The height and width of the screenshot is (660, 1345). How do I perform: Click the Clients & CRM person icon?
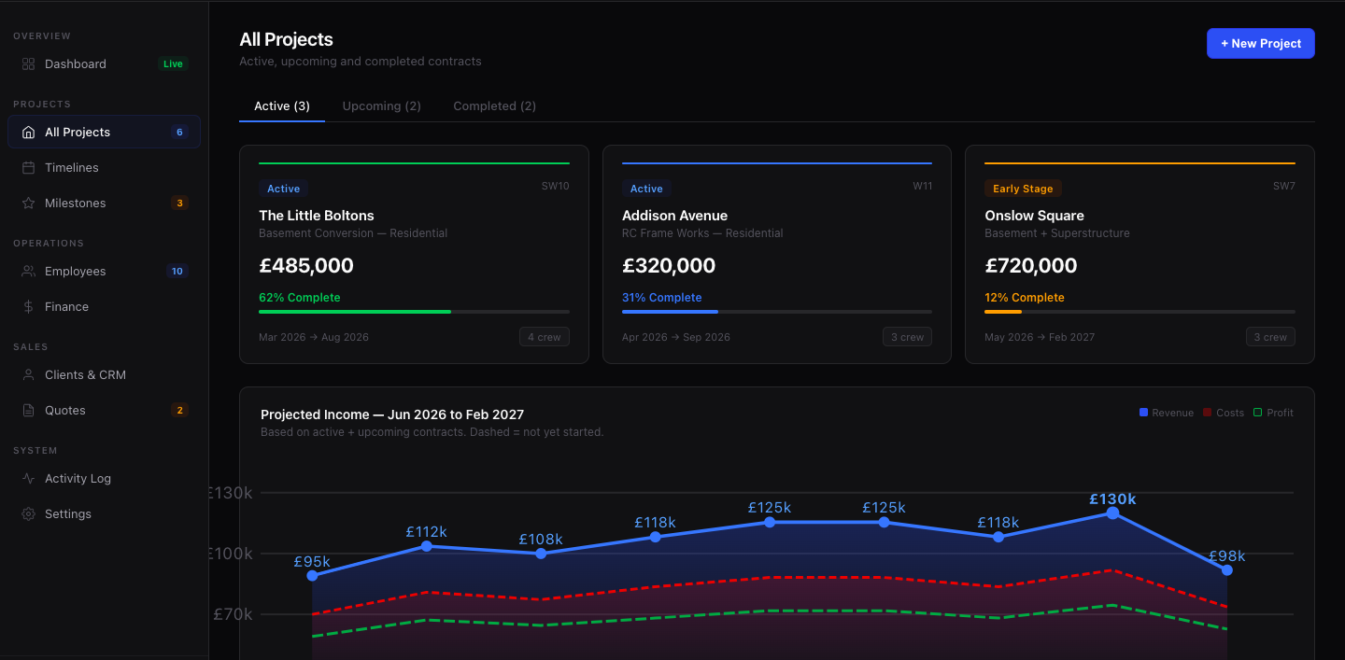28,375
